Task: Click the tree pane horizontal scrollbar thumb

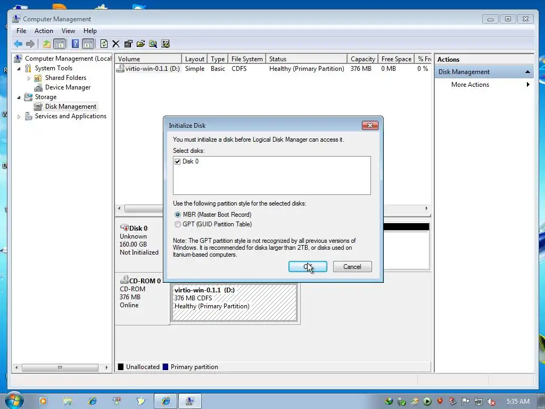Action: (60, 367)
